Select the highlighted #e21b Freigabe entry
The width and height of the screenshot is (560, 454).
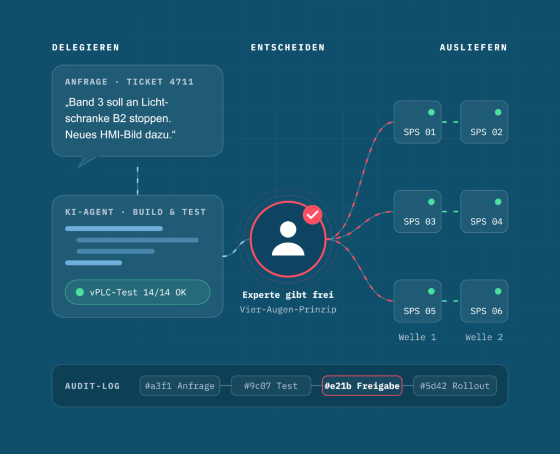[x=362, y=386]
